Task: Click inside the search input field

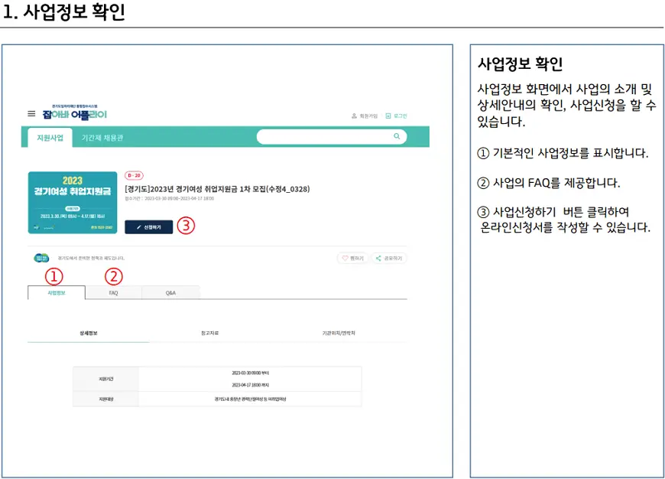Action: [x=325, y=137]
